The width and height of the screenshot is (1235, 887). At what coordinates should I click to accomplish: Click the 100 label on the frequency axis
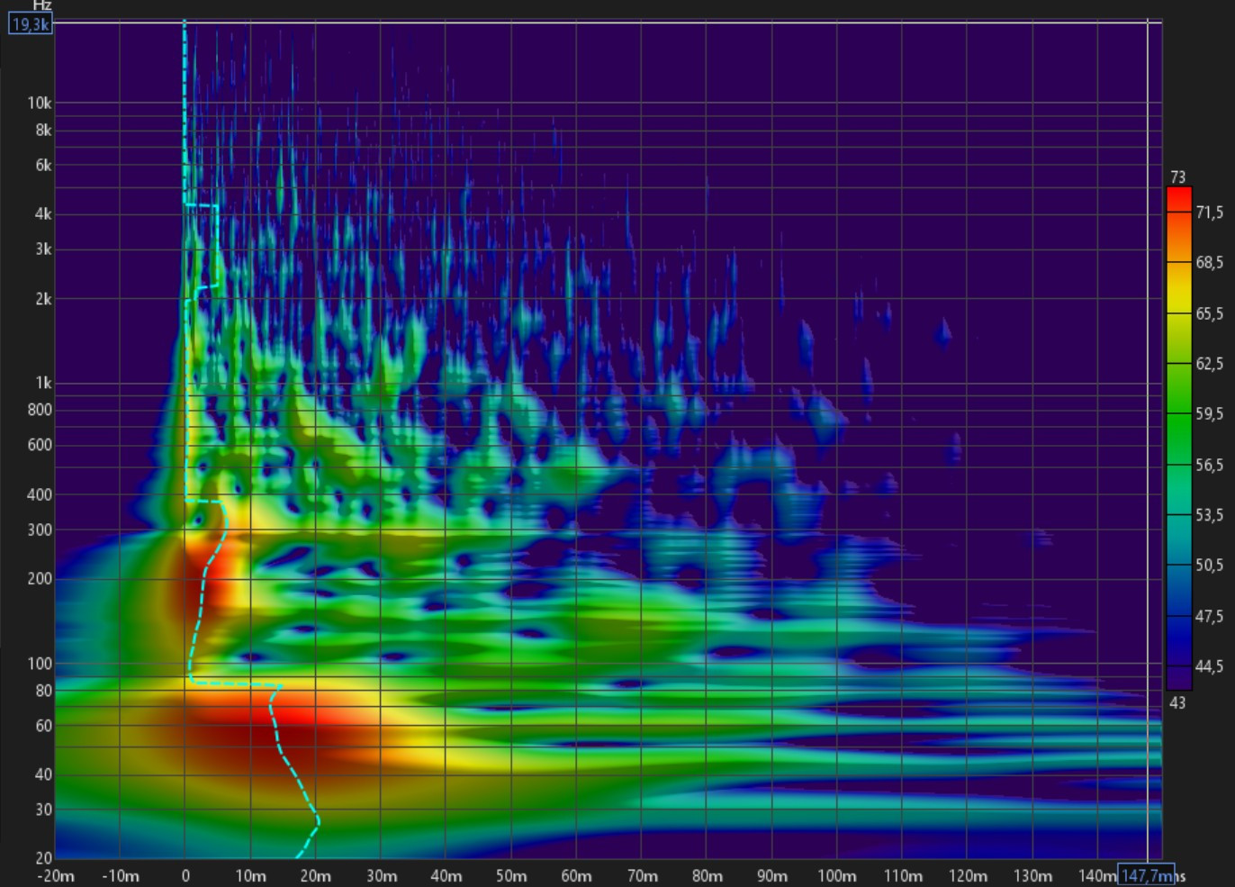pyautogui.click(x=40, y=664)
